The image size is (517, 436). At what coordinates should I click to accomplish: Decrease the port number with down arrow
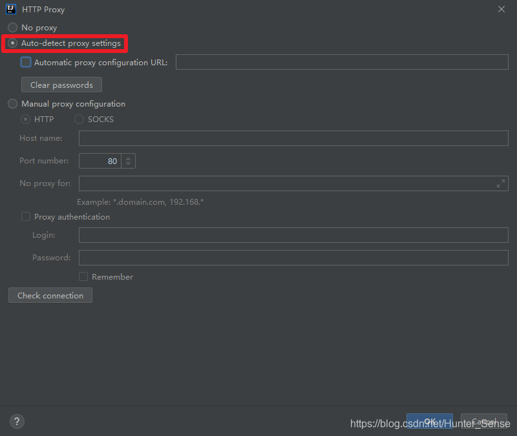[128, 163]
